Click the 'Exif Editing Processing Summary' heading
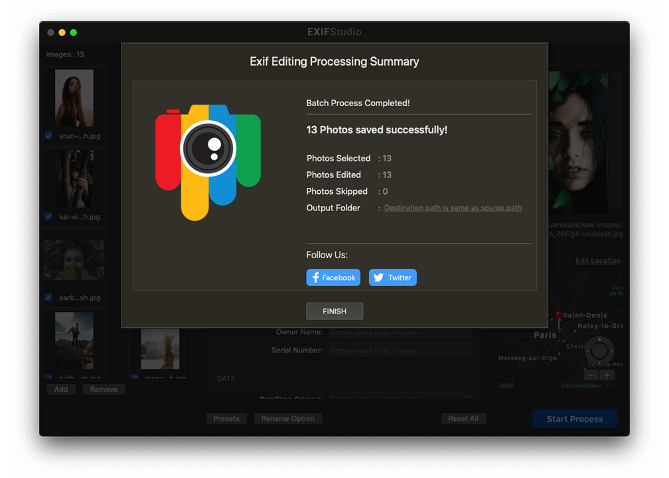The width and height of the screenshot is (669, 478). tap(334, 62)
